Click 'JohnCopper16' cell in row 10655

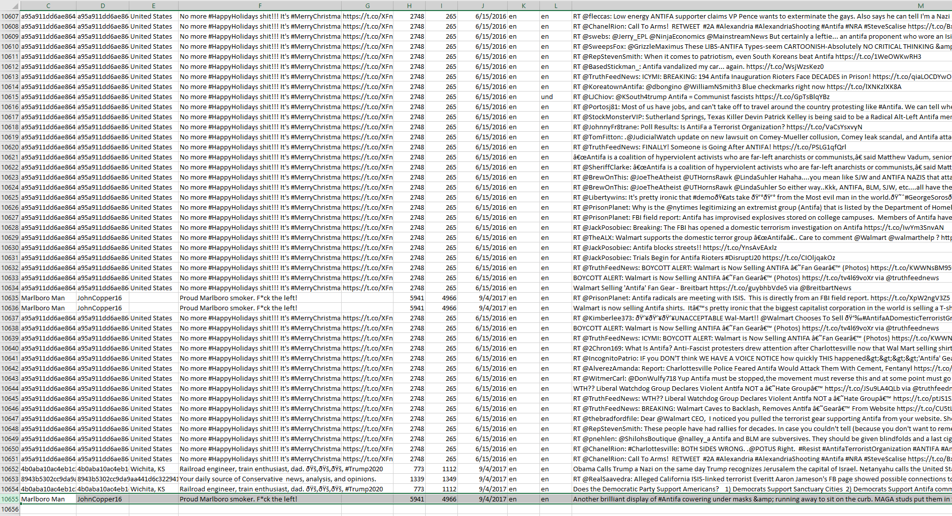tap(103, 499)
